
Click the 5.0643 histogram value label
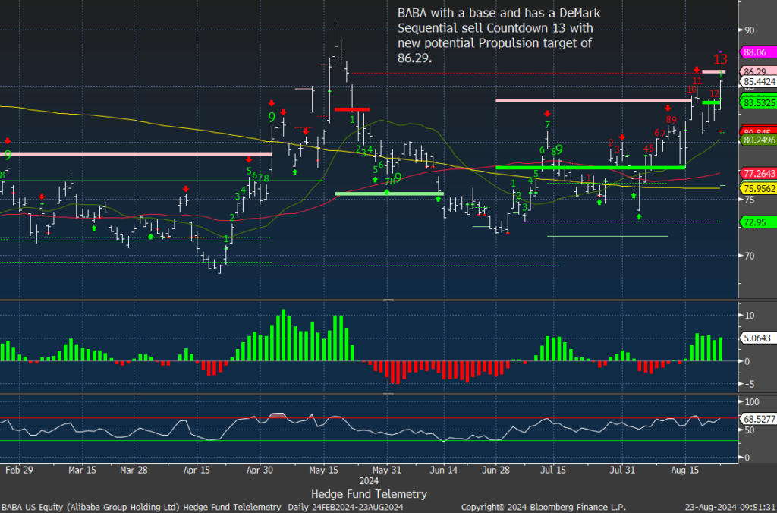pyautogui.click(x=758, y=338)
